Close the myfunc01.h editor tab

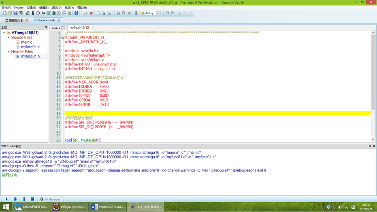87,28
